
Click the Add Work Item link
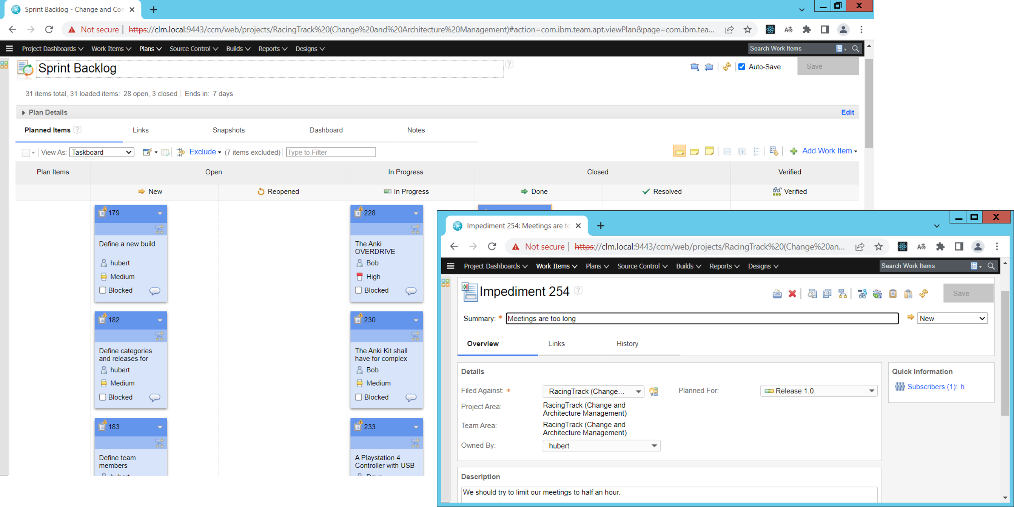[827, 151]
